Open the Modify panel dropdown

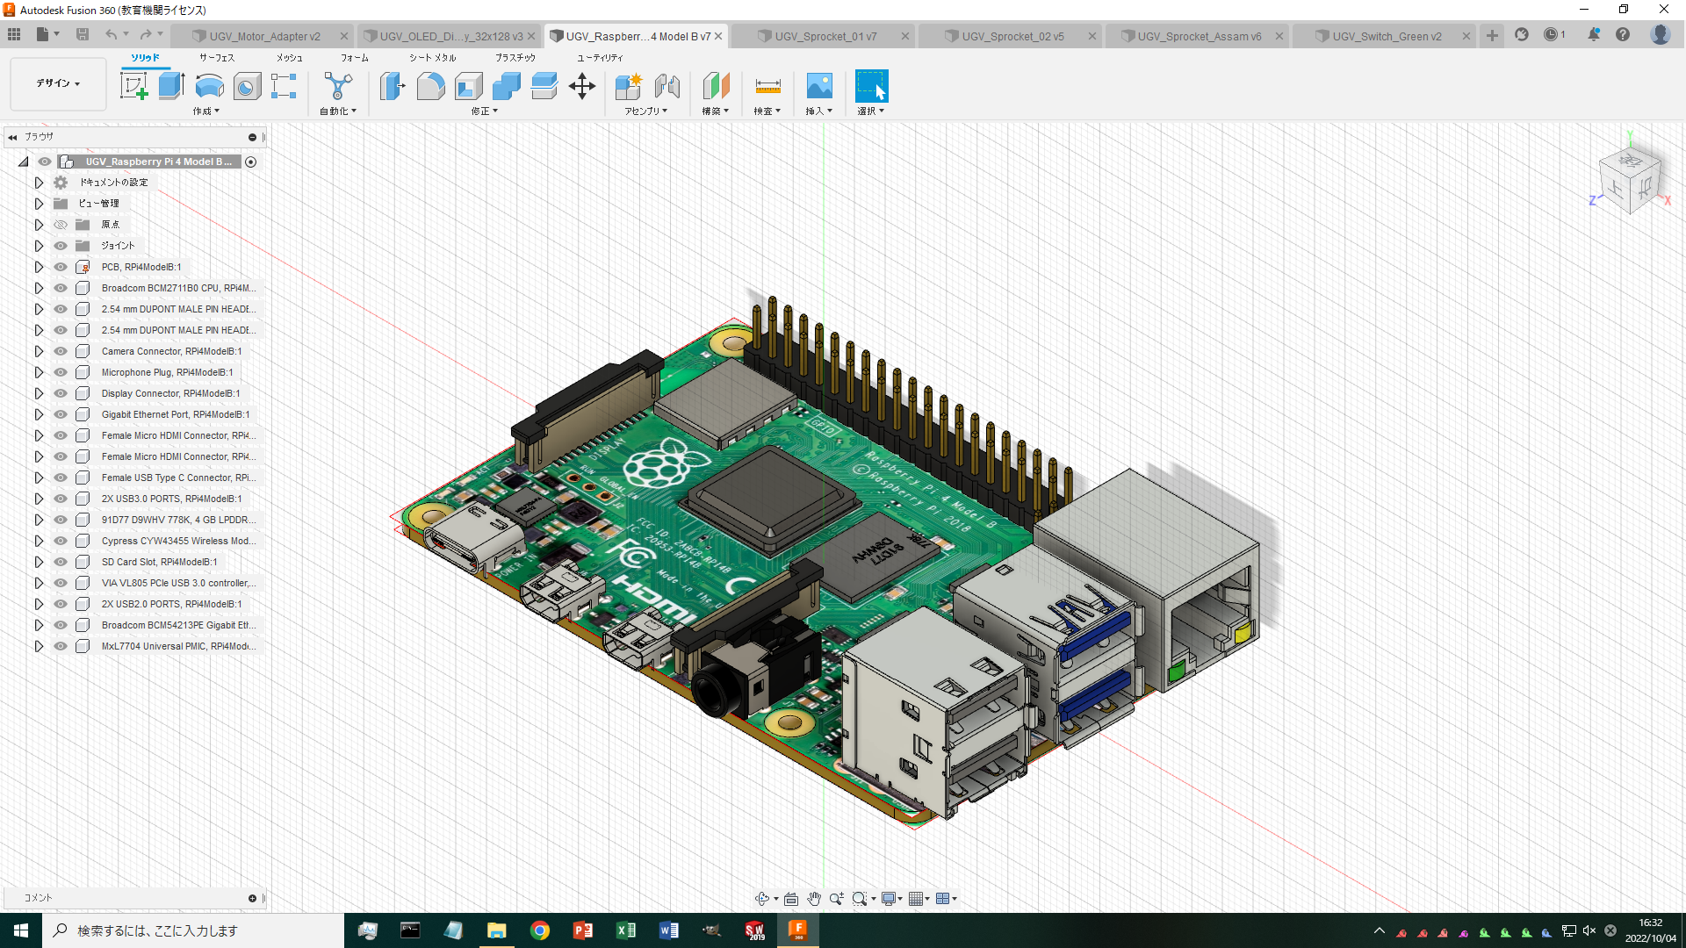[x=485, y=111]
